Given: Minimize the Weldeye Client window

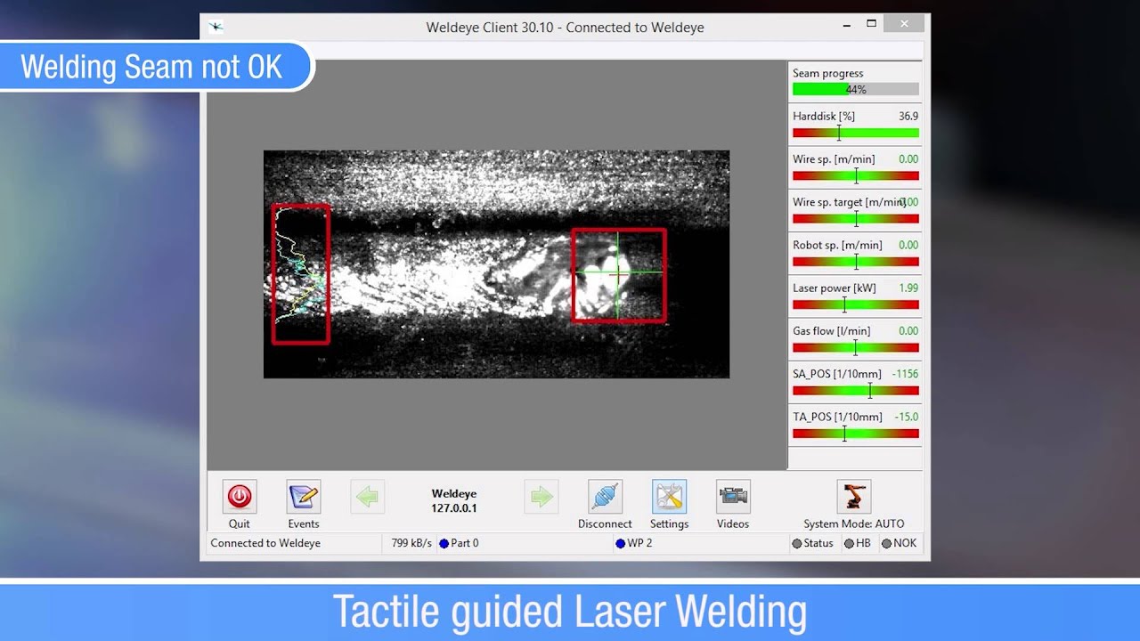Looking at the screenshot, I should (x=846, y=25).
